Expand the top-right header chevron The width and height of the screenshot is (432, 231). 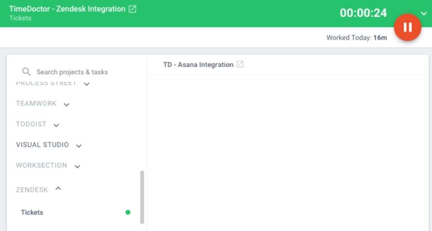pos(424,13)
